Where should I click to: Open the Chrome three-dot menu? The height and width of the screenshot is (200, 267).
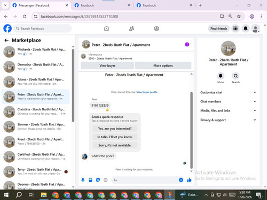(x=261, y=17)
